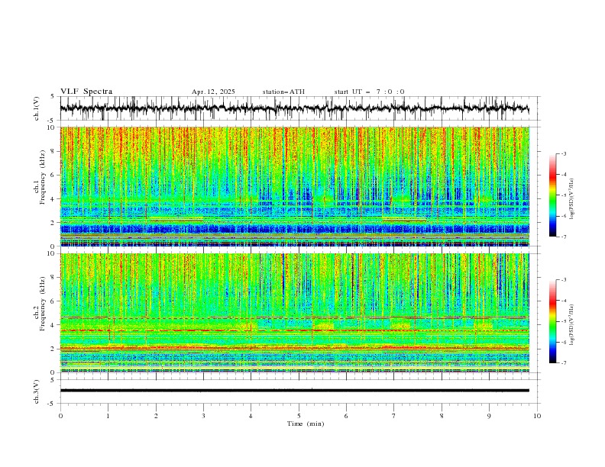
Task: Click the date 'Apr. 12, 2025'
Action: [213, 92]
